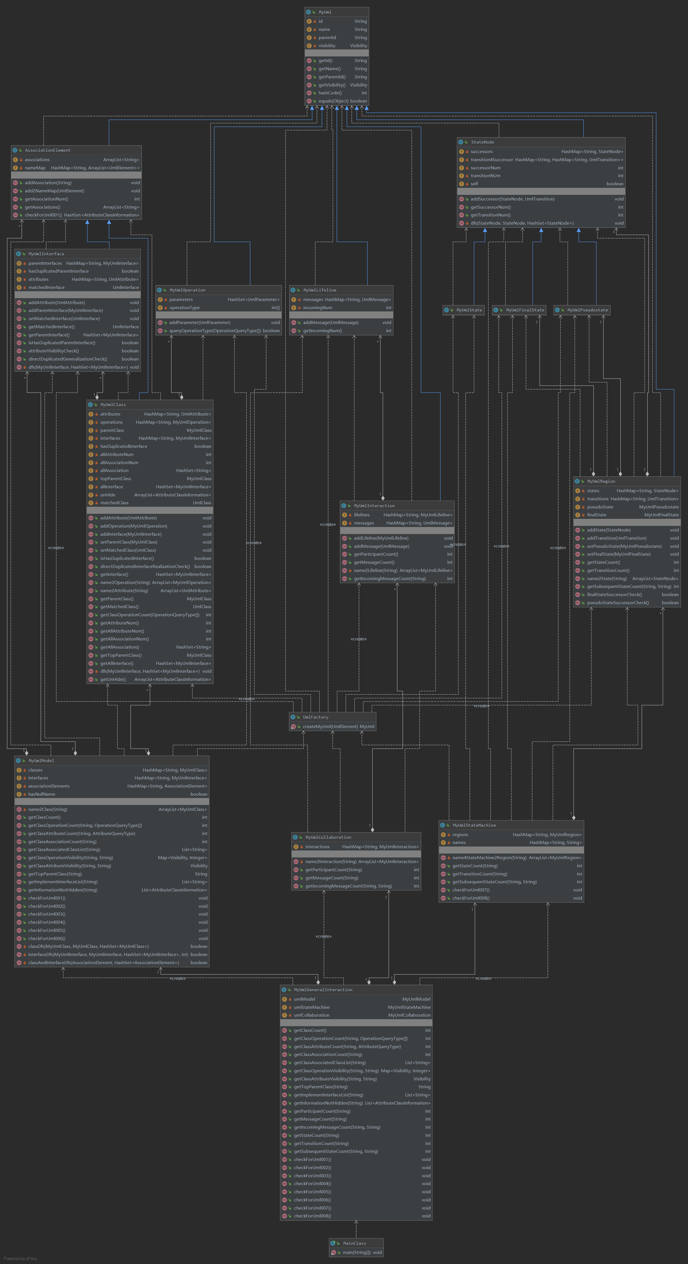Click class icon of MyUmlCollaboration node
Image resolution: width=688 pixels, height=1264 pixels.
[x=295, y=837]
